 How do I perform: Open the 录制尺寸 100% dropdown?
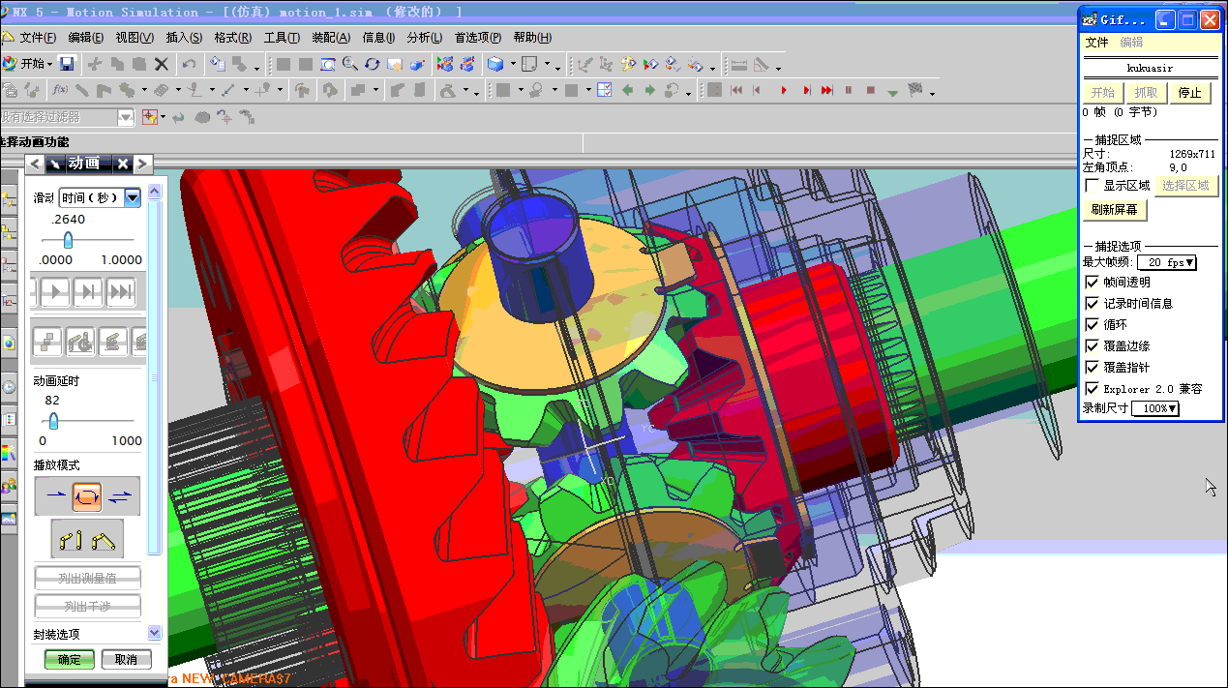tap(1155, 409)
